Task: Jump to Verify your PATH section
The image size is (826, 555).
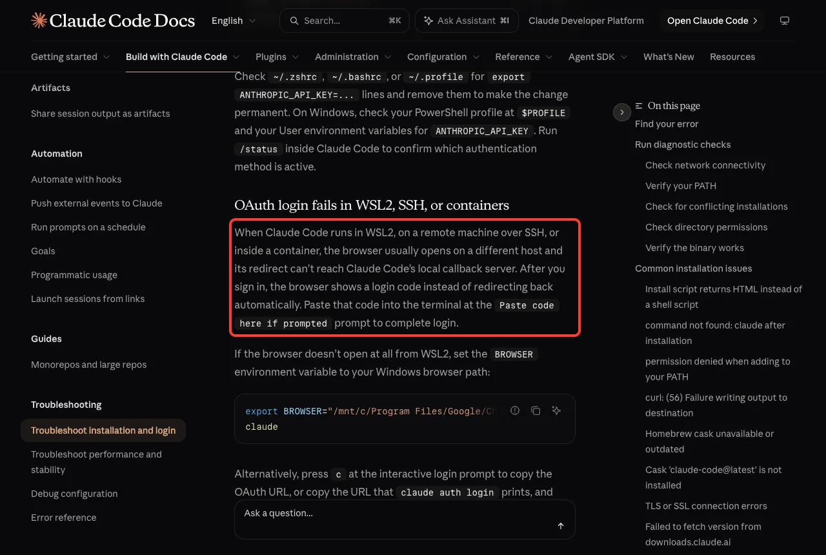Action: click(x=681, y=186)
